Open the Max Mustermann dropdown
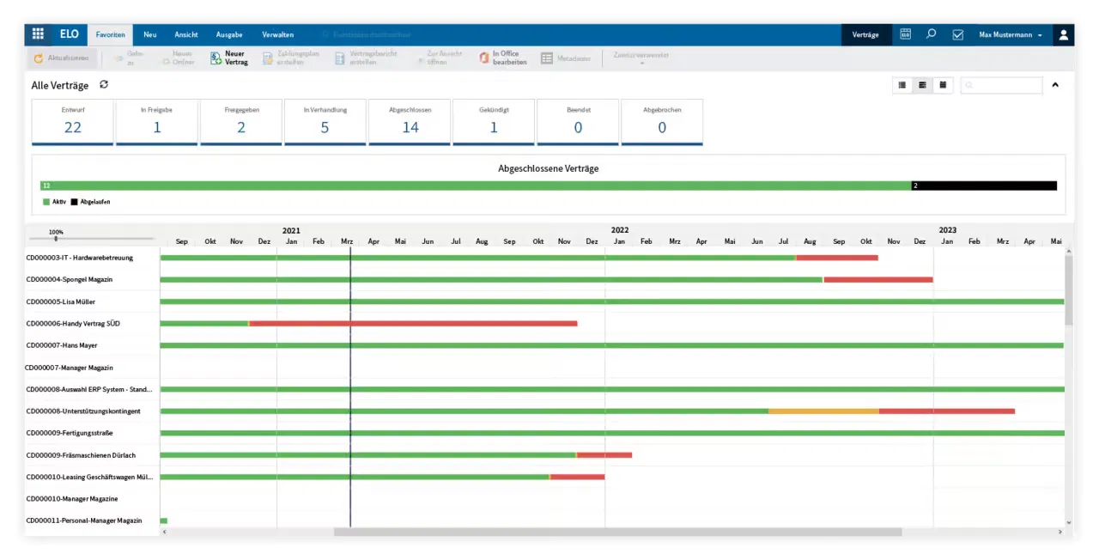 pyautogui.click(x=1011, y=34)
